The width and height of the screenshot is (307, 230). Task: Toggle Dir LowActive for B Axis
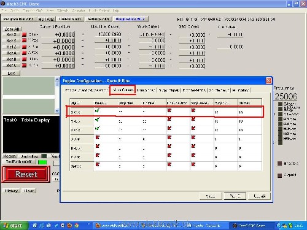169,147
